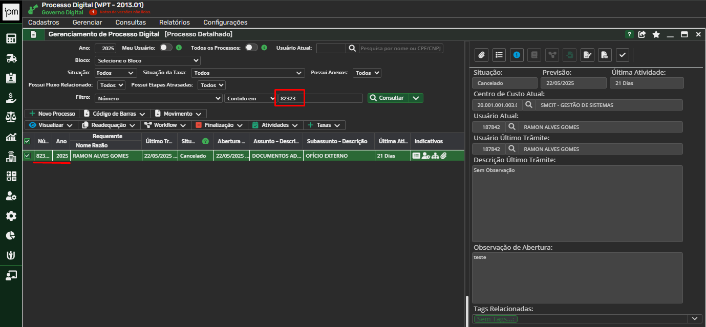
Task: Open the Possui Etapas Atrasadas dropdown
Action: pos(212,85)
